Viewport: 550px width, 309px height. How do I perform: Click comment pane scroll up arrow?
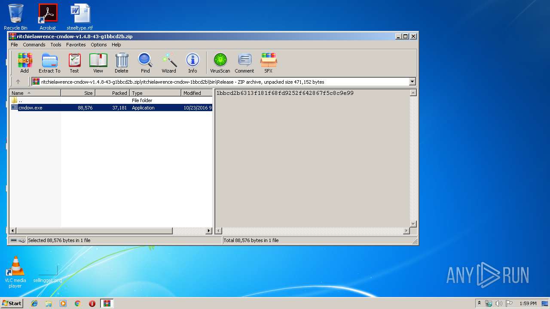coord(413,93)
